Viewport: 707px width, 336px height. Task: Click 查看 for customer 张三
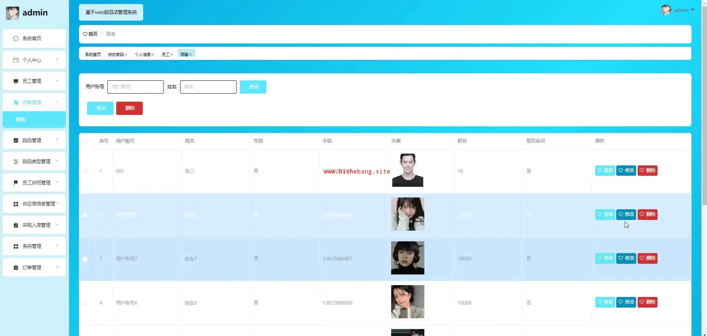pos(605,171)
